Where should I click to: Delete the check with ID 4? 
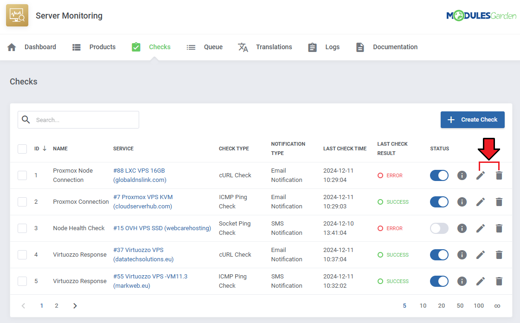[499, 255]
